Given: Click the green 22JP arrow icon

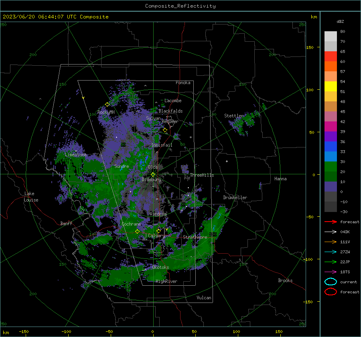Looking at the screenshot, I should (x=331, y=262).
